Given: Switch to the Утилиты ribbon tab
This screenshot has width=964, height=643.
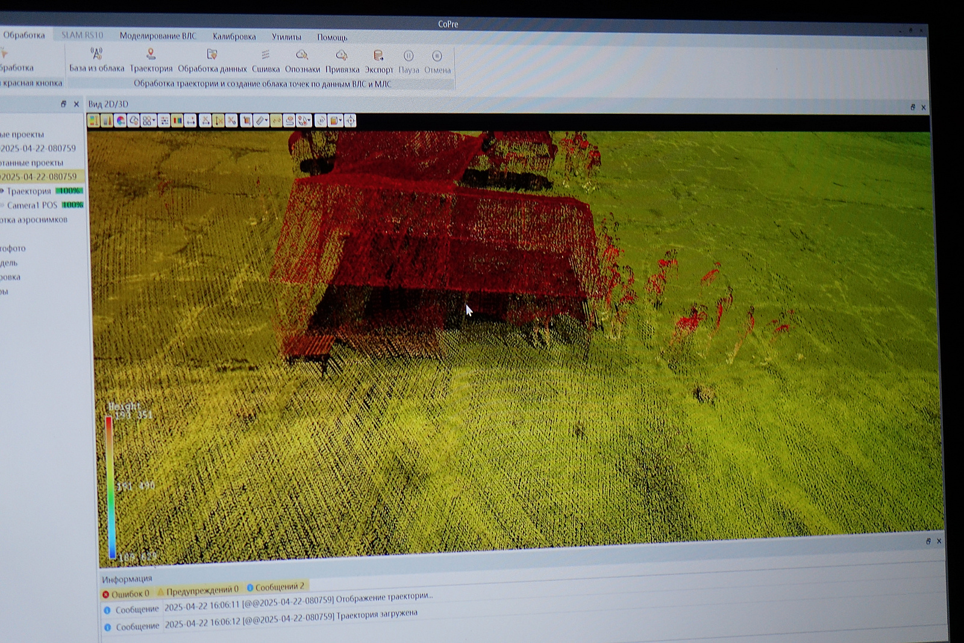Looking at the screenshot, I should (x=286, y=37).
